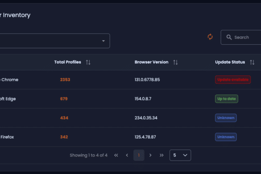
Task: Sort by Update Status column arrows
Action: 252,62
